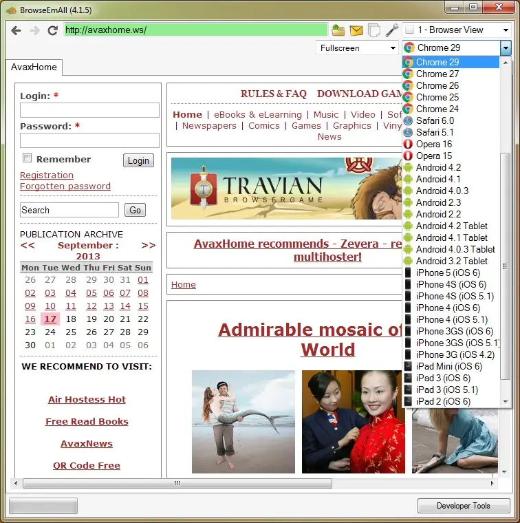The image size is (520, 523).
Task: Open the two women in uniform thumbnail
Action: click(x=354, y=422)
